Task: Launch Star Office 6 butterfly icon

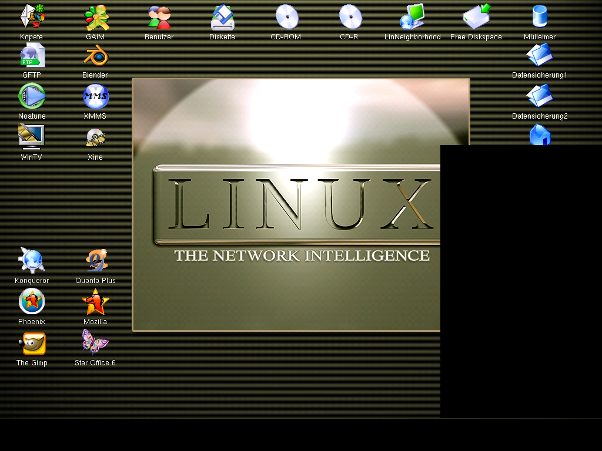Action: (x=95, y=342)
